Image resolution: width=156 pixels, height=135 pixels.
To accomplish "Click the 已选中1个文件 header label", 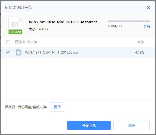I will 26,42.
